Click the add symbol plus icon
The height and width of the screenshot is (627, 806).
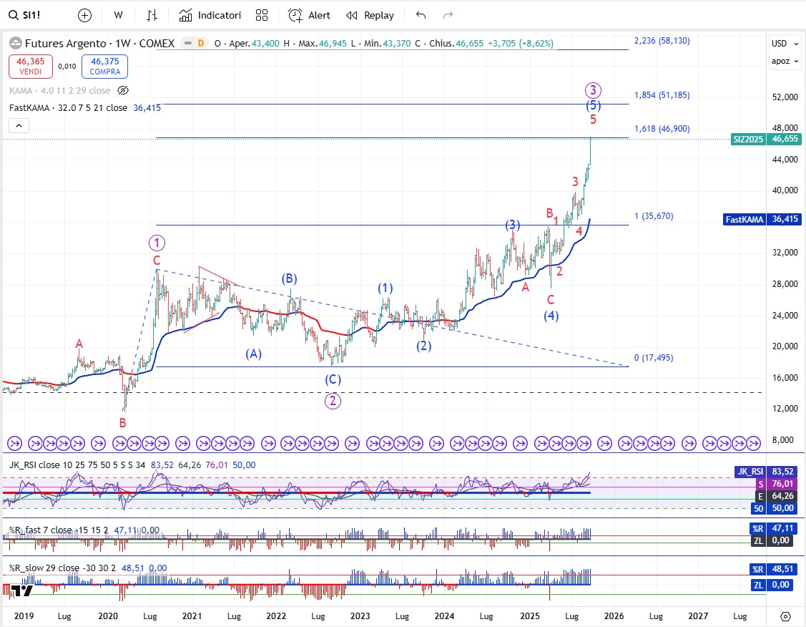pyautogui.click(x=84, y=15)
